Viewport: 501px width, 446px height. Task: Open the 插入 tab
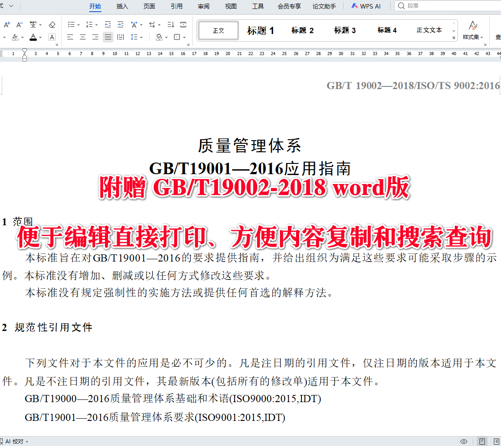(122, 6)
